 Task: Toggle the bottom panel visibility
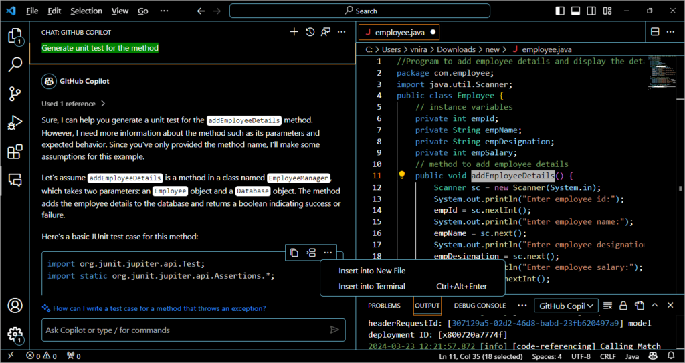click(576, 11)
